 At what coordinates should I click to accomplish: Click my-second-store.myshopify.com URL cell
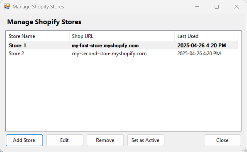109,54
